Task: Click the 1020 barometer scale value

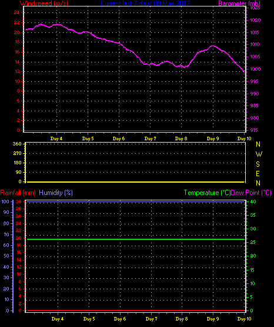Action: point(255,20)
